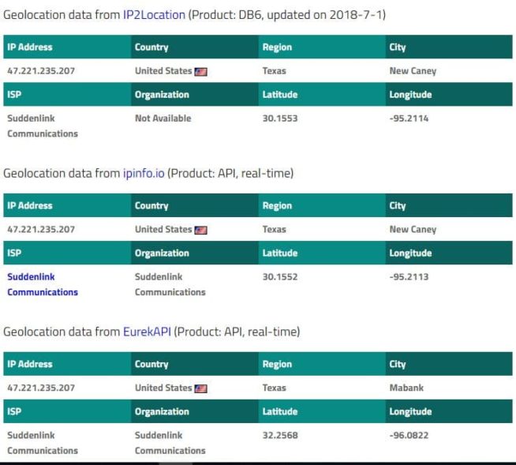This screenshot has width=516, height=465.
Task: Select longitude value -96.0822
Action: tap(409, 435)
